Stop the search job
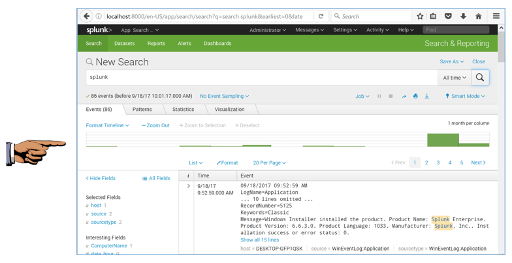This screenshot has height=263, width=512. coord(391,97)
